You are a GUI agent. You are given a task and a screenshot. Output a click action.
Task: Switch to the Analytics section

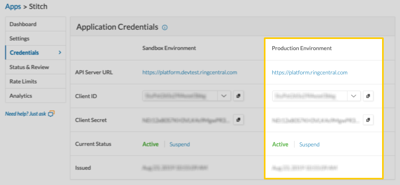click(x=21, y=96)
